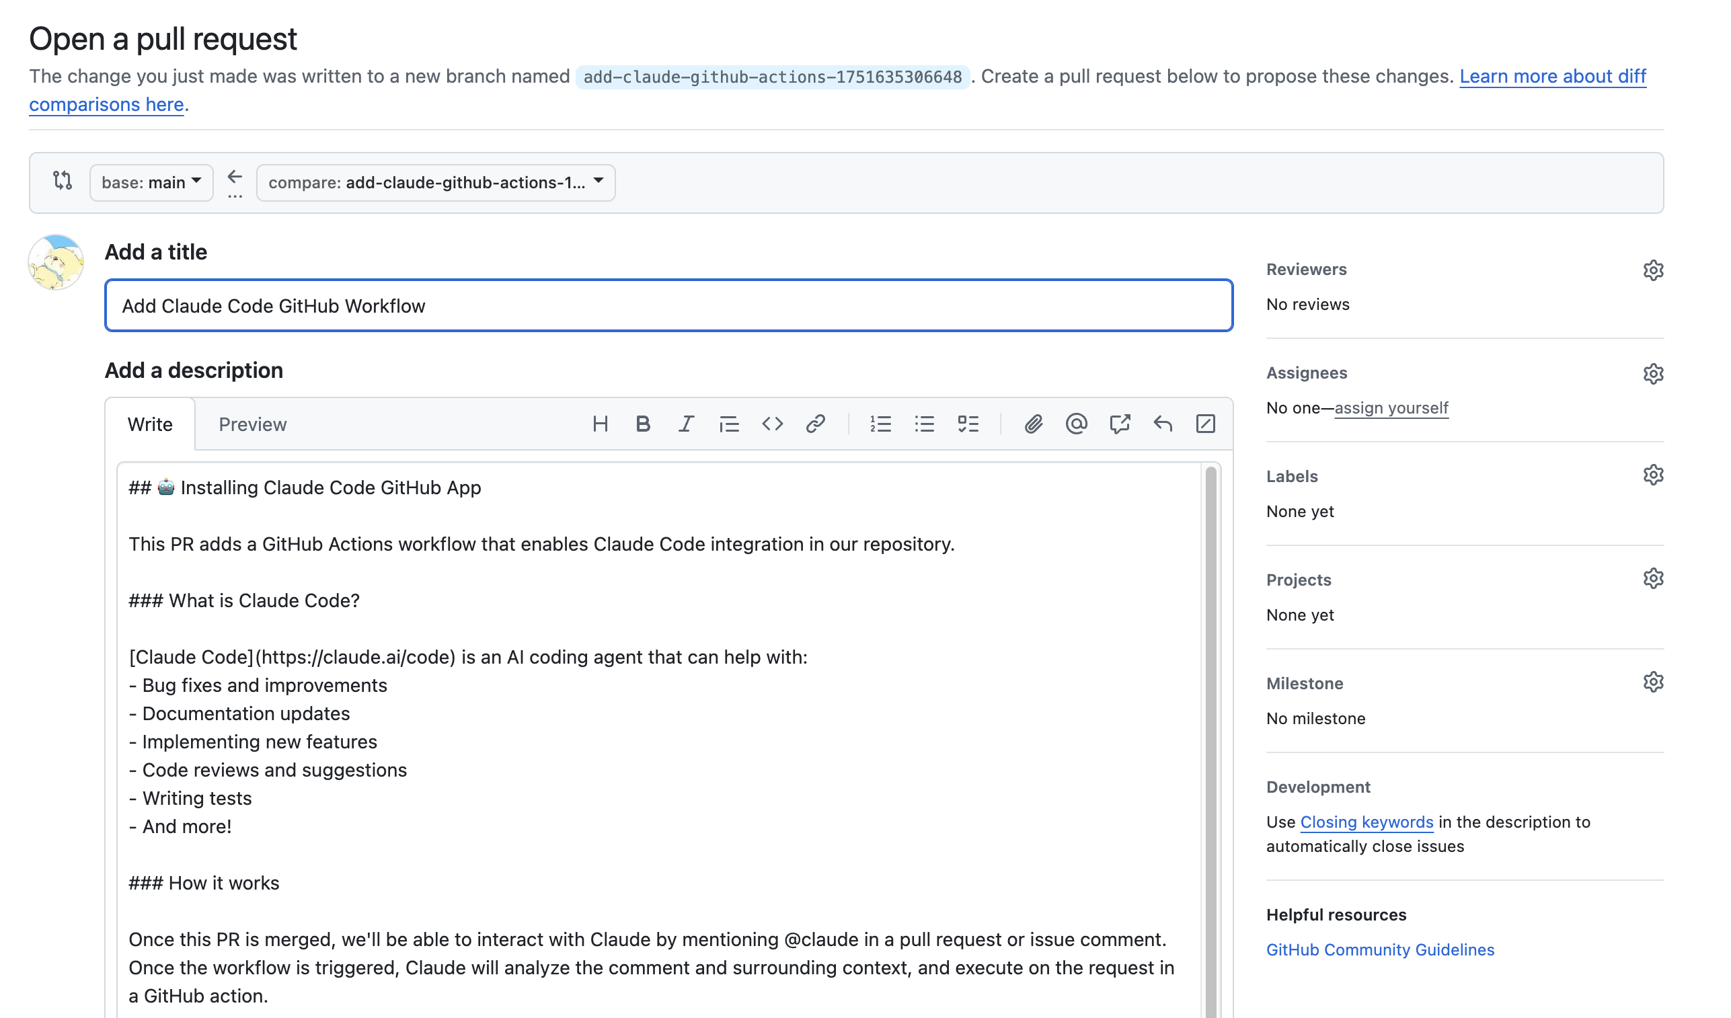This screenshot has height=1018, width=1731.
Task: Open the Closing keywords link
Action: click(1367, 822)
